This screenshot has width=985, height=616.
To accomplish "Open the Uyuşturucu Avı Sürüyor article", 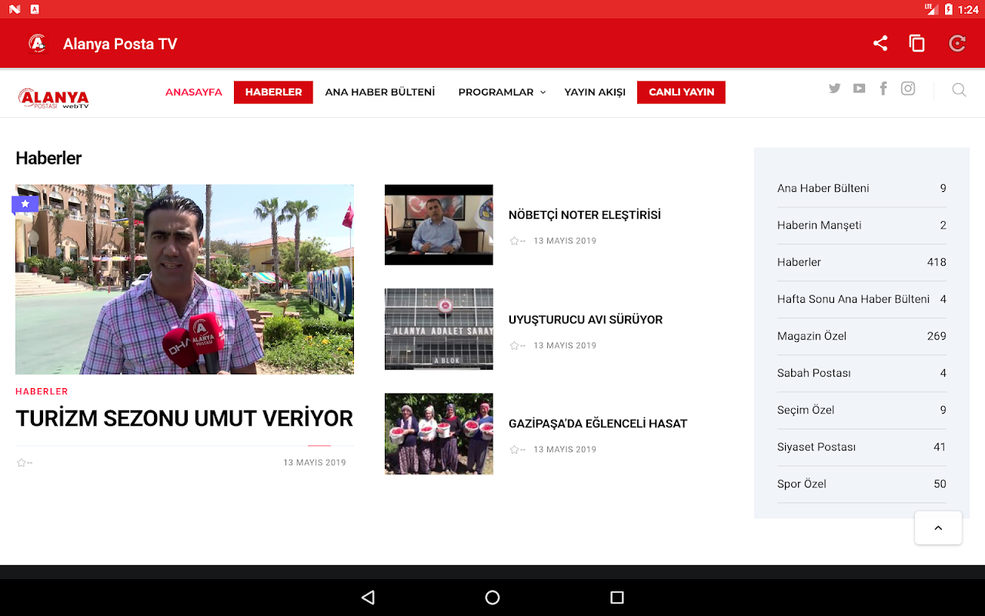I will (586, 320).
